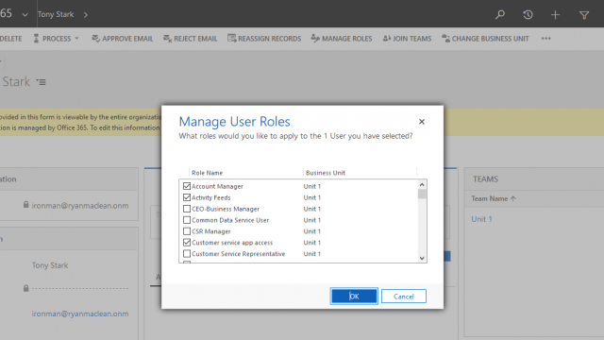Click Join Teams command

pos(407,39)
